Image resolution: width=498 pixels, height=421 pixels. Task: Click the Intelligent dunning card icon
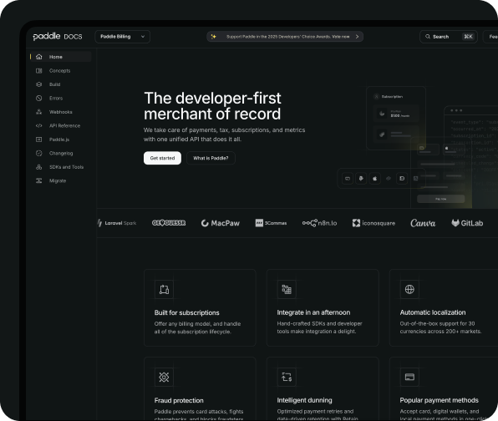287,377
